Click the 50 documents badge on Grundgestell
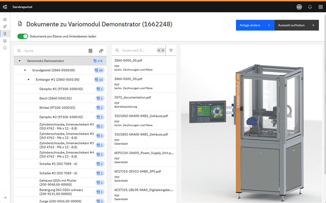 pos(99,70)
